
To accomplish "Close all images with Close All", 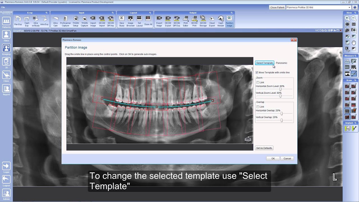I will [x=148, y=21].
